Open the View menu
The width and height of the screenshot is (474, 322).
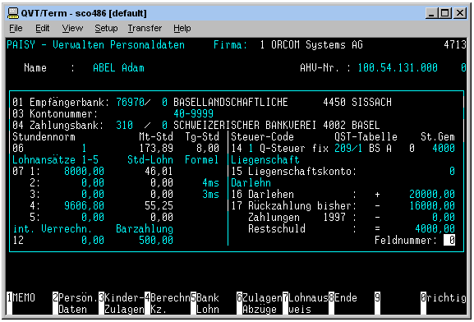(x=72, y=28)
